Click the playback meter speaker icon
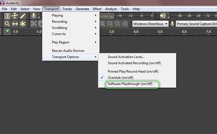Image resolution: width=217 pixels, height=134 pixels. pyautogui.click(x=163, y=16)
